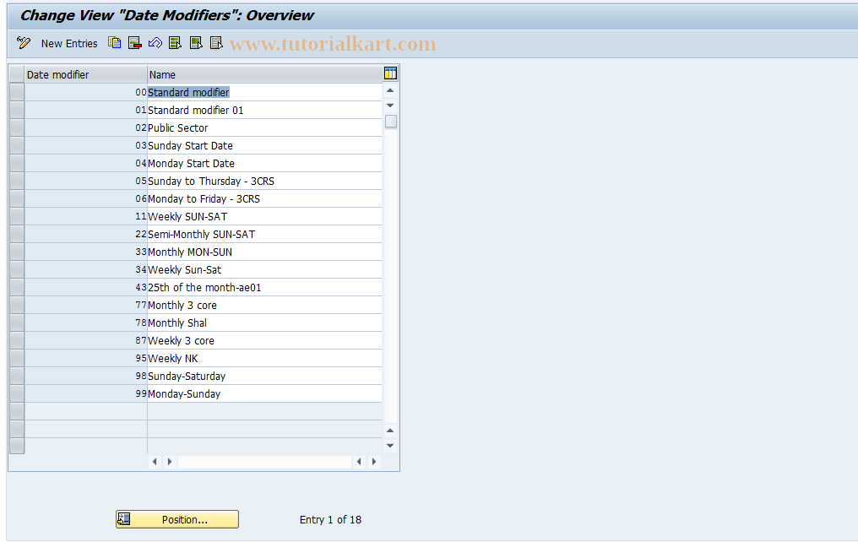Click the Entry 1 of 18 status text
Screen dimensions: 858x542
tap(330, 519)
